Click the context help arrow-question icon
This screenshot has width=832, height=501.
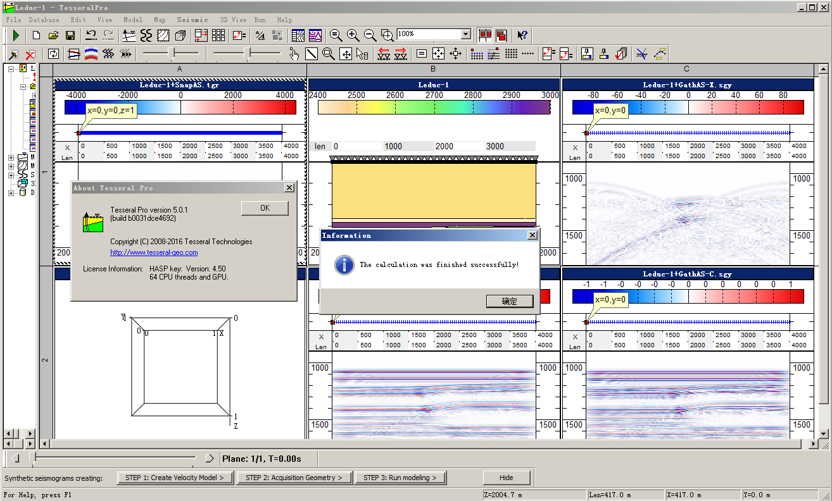[522, 35]
